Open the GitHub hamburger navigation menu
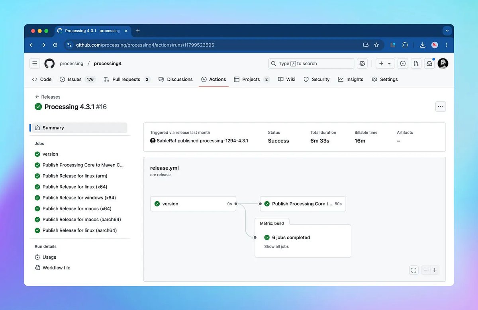Screen dimensions: 478x310 tap(35, 64)
